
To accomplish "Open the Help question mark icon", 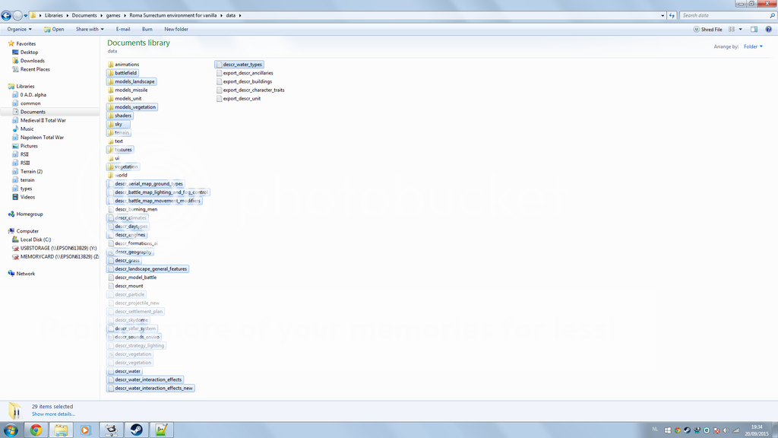I will coord(768,29).
